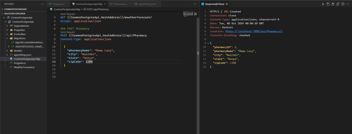Click the solution icon next to the top CosmosPostgresApi
The width and height of the screenshot is (352, 134).
(x=8, y=18)
